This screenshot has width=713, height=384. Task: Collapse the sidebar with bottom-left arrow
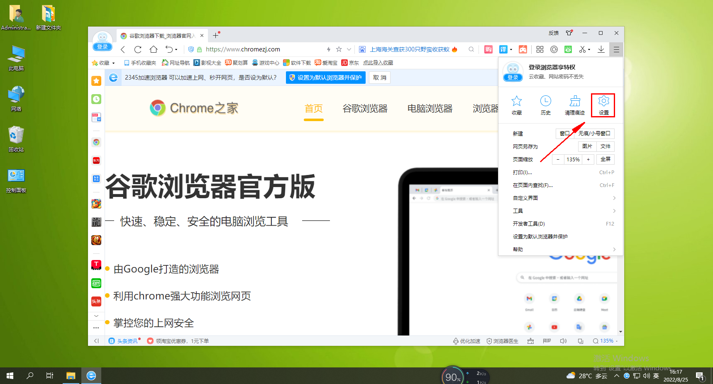coord(96,341)
